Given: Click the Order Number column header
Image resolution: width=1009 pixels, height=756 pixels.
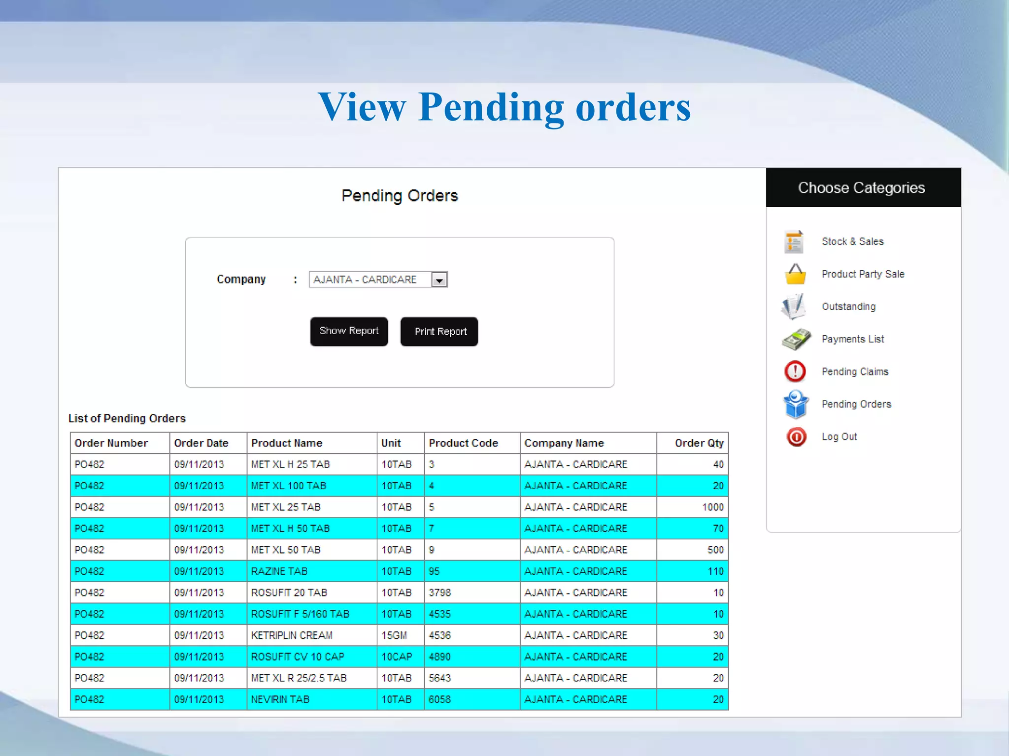Looking at the screenshot, I should [x=120, y=443].
